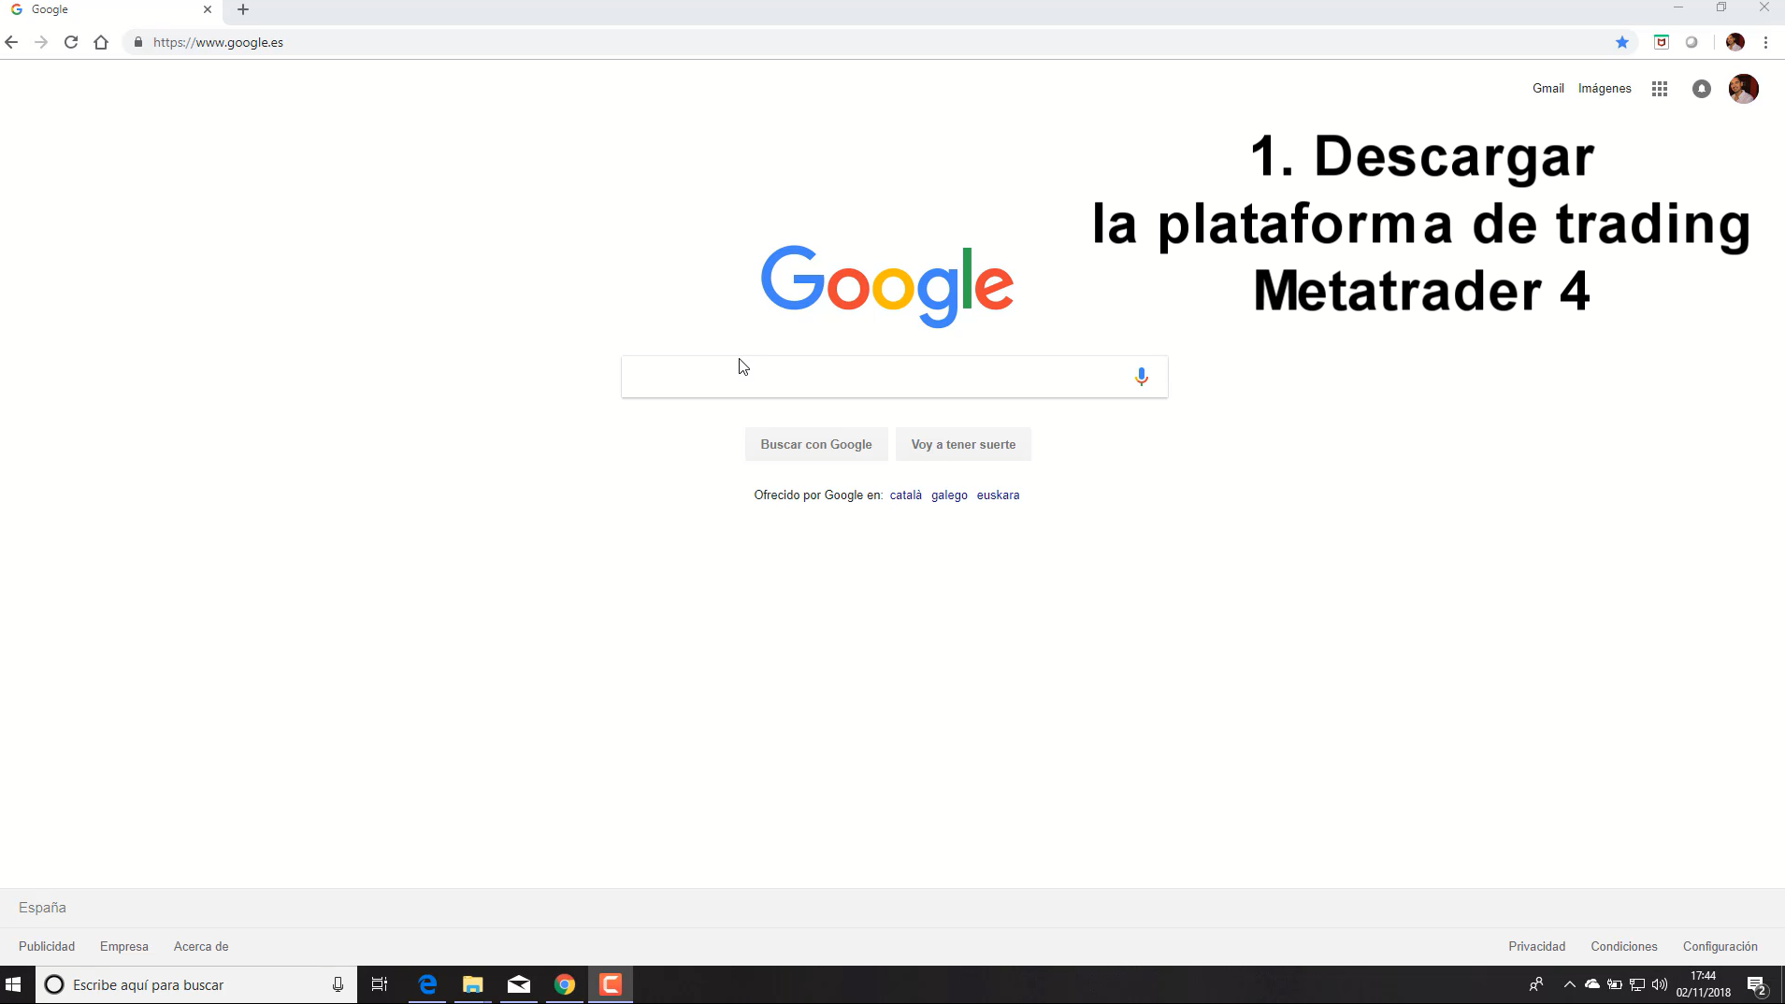Open the Pocket-style extension icon
This screenshot has width=1785, height=1004.
pos(1662,42)
